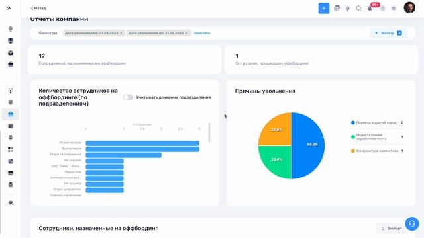The height and width of the screenshot is (238, 424).
Task: Click the 'Главное управление' chart label
Action: coord(66,195)
